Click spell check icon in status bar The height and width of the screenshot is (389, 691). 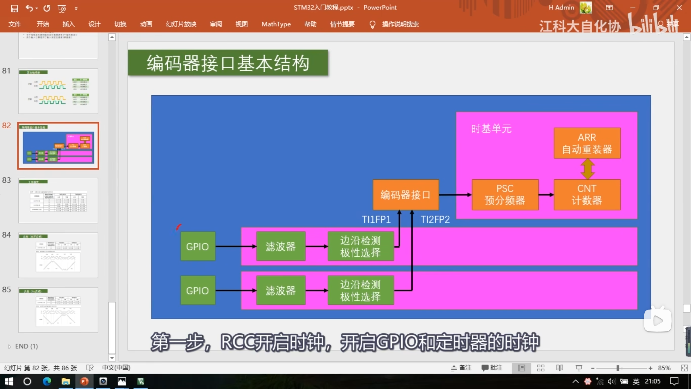[x=90, y=368]
